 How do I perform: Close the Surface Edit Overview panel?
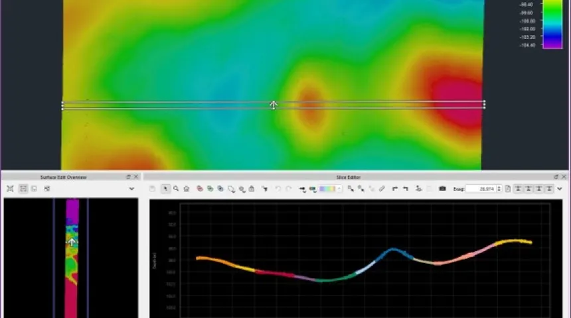[x=136, y=177]
